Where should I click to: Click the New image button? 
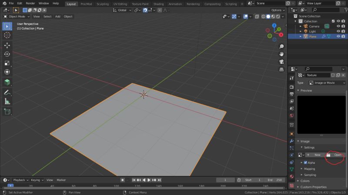pyautogui.click(x=315, y=155)
